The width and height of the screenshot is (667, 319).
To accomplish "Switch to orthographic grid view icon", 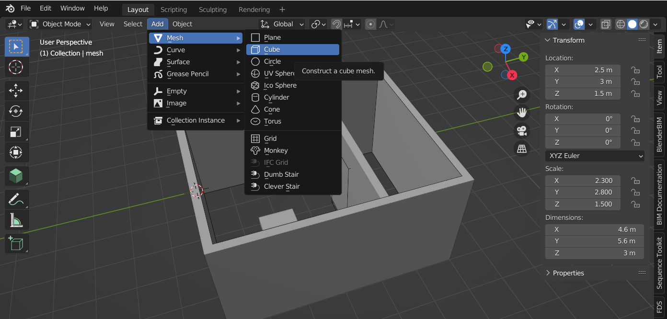I will pyautogui.click(x=521, y=148).
